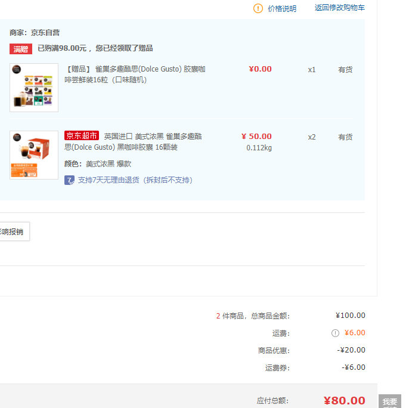Viewport: 409px width, 408px height.
Task: Open the 价格说明 link
Action: coord(282,8)
